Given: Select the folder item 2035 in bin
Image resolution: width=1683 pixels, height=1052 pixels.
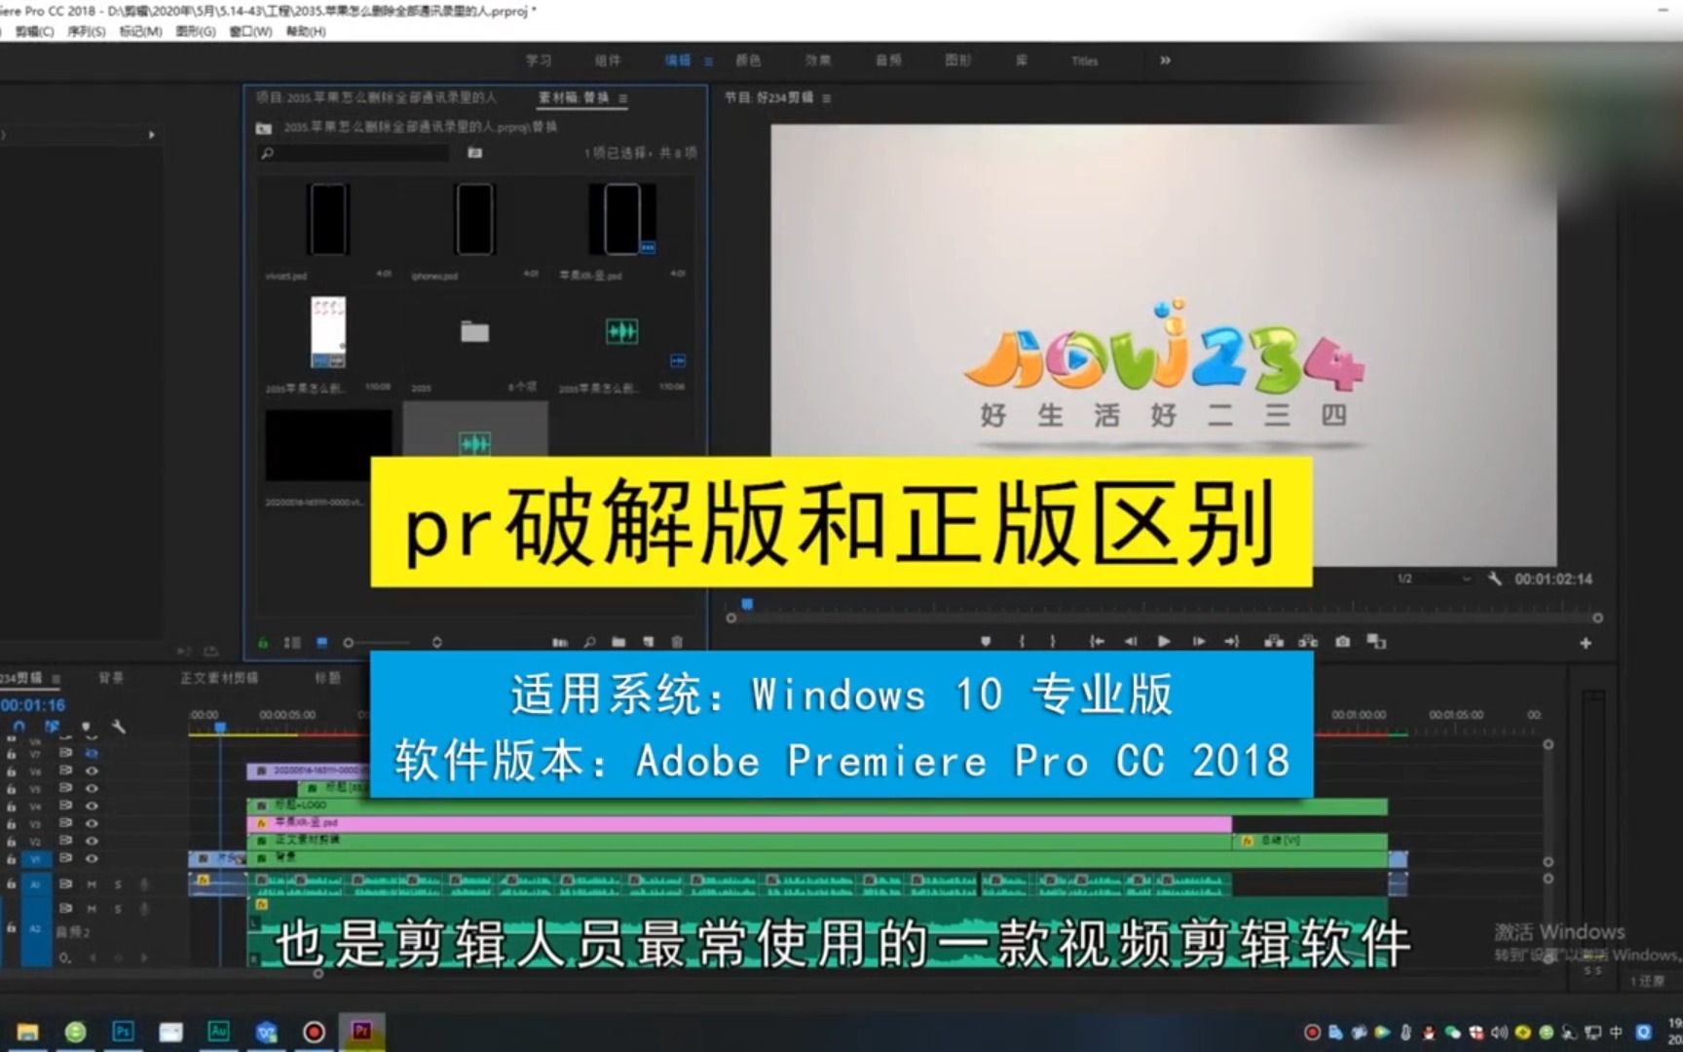Looking at the screenshot, I should [474, 333].
